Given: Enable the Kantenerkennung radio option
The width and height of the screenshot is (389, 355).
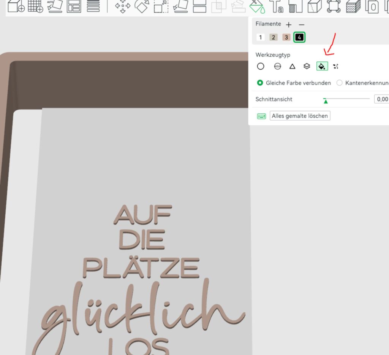Looking at the screenshot, I should (340, 83).
